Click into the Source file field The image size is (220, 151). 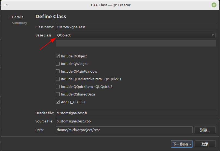[x=136, y=121]
